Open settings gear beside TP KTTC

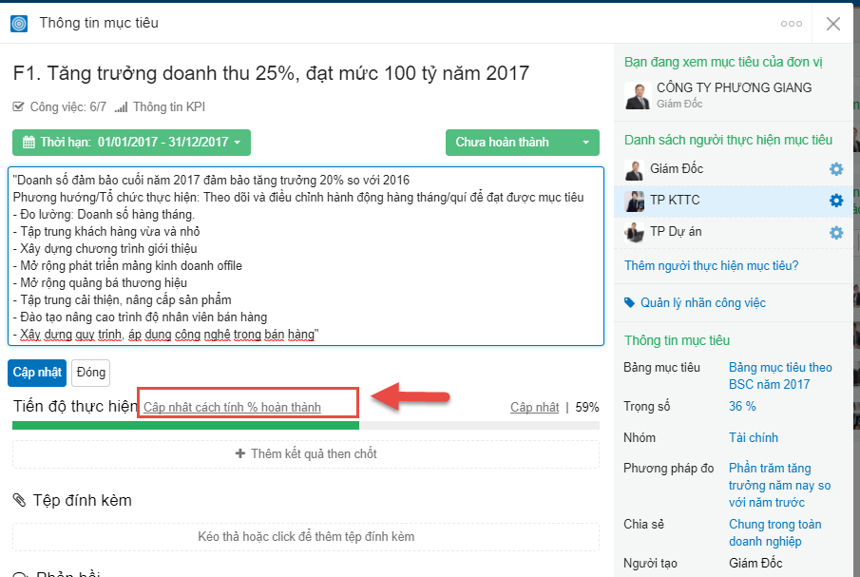click(835, 201)
